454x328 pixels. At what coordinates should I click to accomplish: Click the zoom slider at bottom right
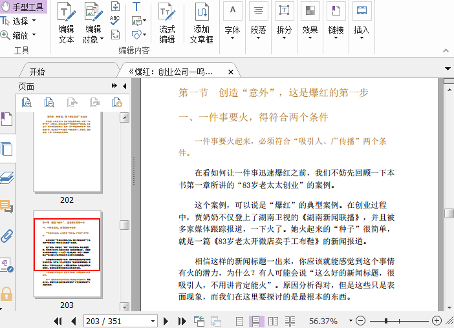pos(398,321)
